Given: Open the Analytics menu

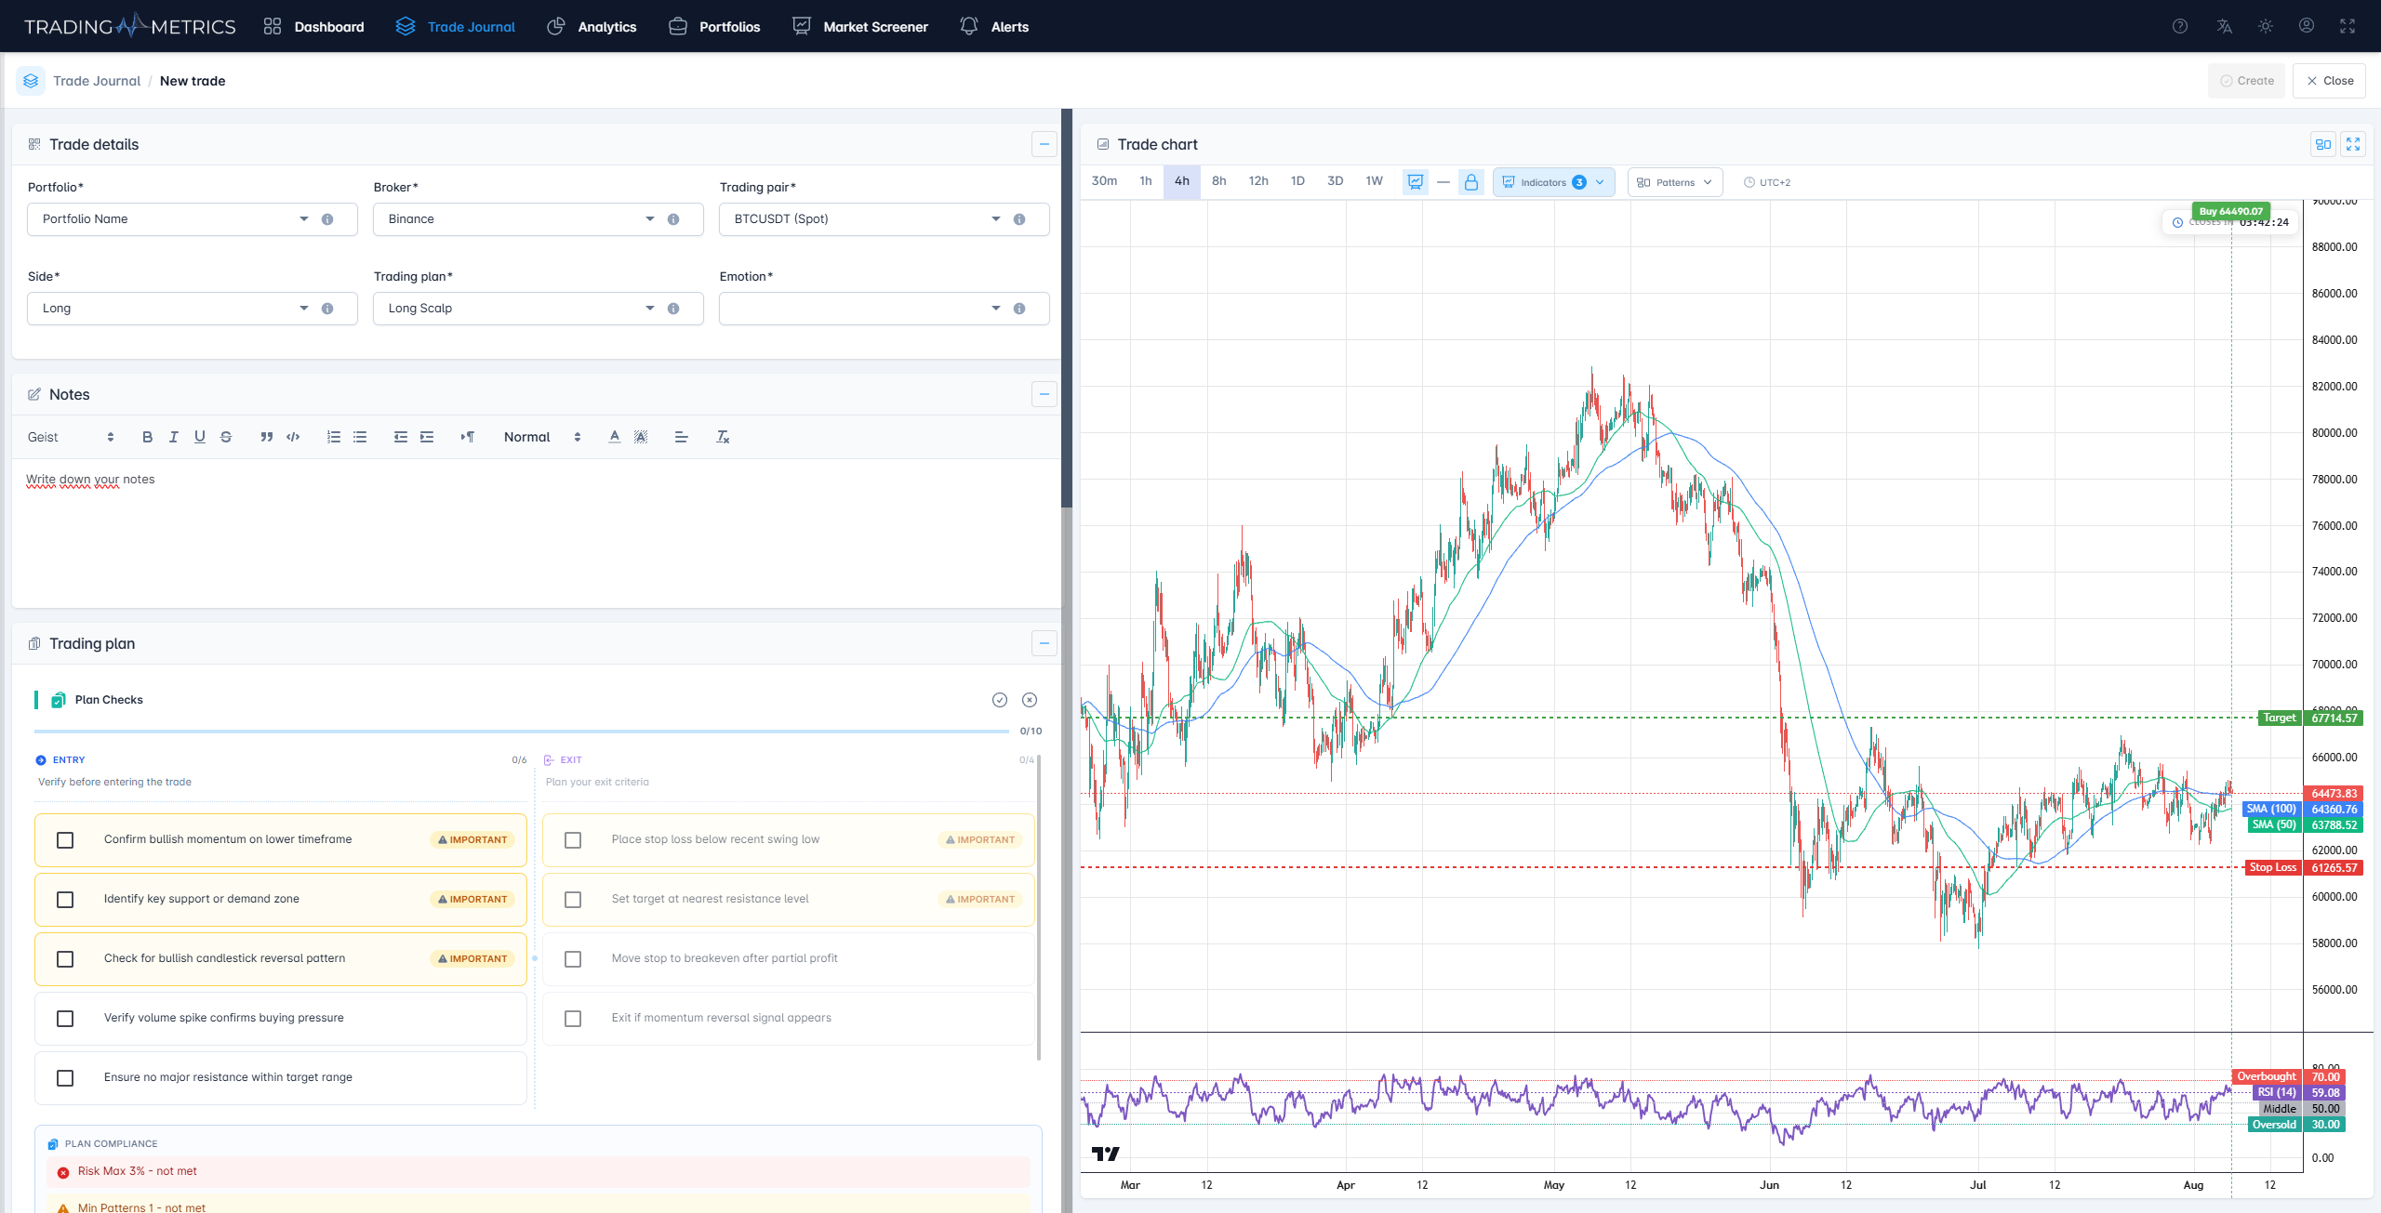Looking at the screenshot, I should (592, 26).
